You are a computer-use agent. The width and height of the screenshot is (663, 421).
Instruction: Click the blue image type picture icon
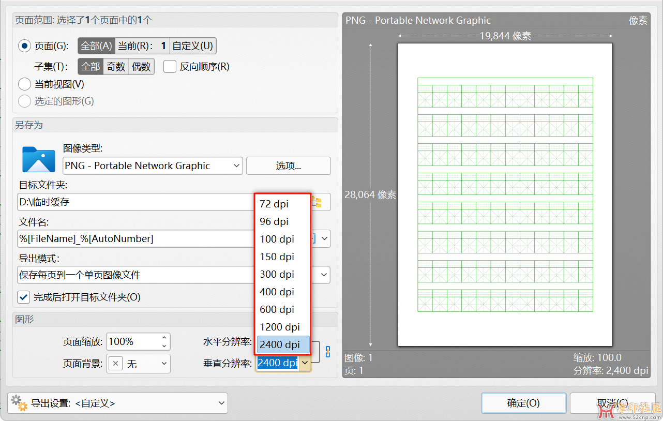pos(38,159)
